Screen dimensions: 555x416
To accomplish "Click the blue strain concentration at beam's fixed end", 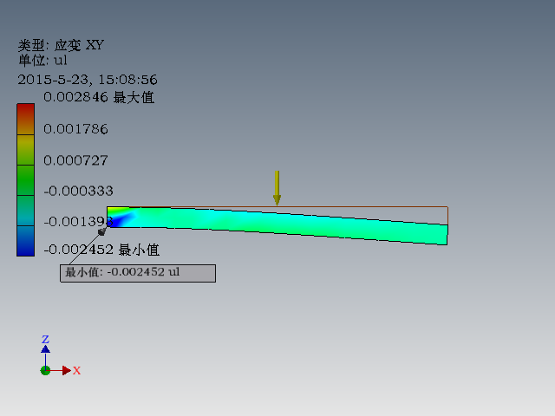I will click(117, 220).
